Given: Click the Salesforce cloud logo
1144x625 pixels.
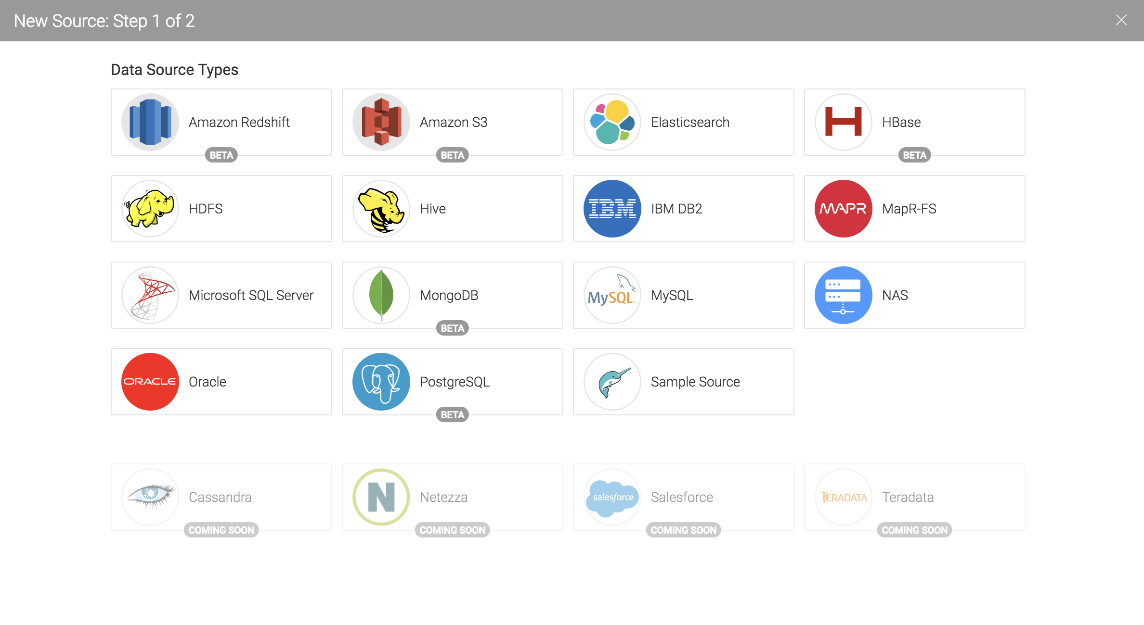Looking at the screenshot, I should pyautogui.click(x=612, y=497).
